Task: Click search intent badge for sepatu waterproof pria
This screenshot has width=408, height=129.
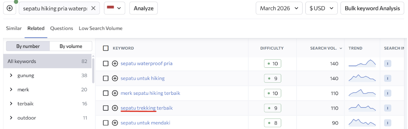Action: [x=388, y=64]
